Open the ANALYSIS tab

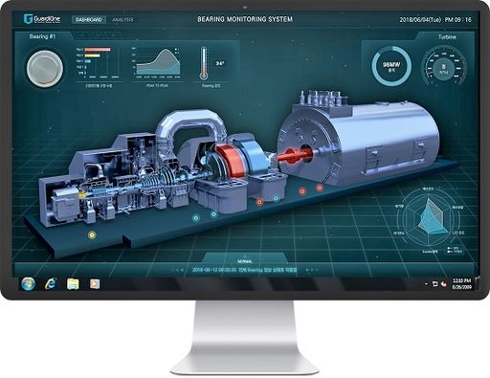tap(122, 19)
